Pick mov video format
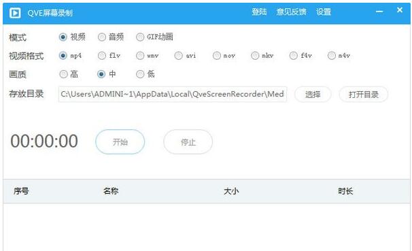The image size is (412, 251). point(217,56)
